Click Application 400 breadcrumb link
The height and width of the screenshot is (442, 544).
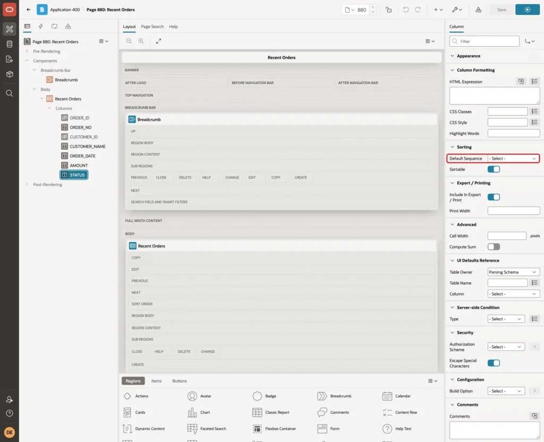[x=65, y=10]
